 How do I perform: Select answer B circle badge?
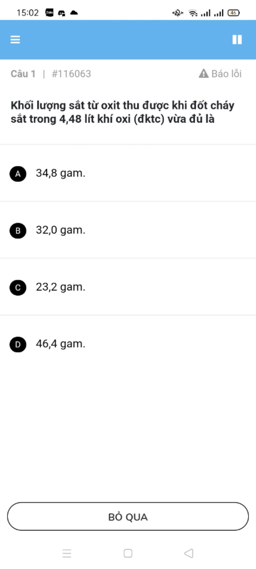tap(18, 231)
